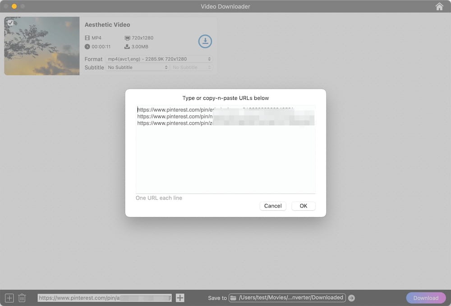Viewport: 451px width, 306px height.
Task: Click the 'One URL each line' hint
Action: [x=159, y=198]
